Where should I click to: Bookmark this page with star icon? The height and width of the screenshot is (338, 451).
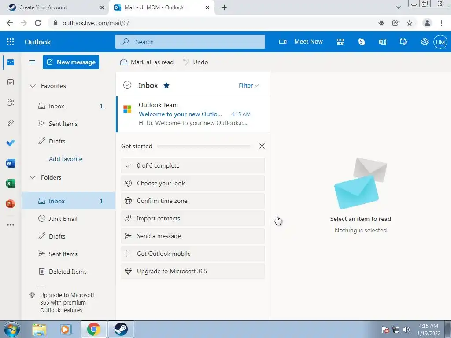(x=410, y=23)
